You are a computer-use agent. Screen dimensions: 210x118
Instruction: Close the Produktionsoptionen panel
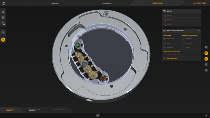198,31
